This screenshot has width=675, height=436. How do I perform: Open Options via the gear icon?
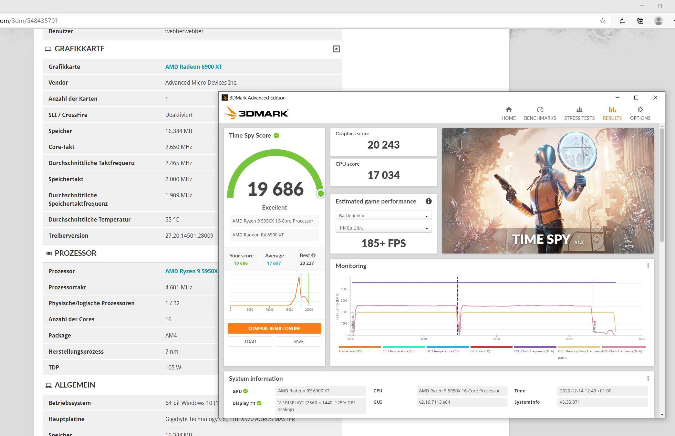pos(640,110)
